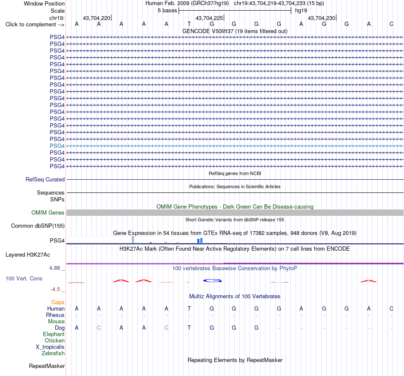Click the light-blue PSG4 transcript arrow line

pyautogui.click(x=235, y=146)
